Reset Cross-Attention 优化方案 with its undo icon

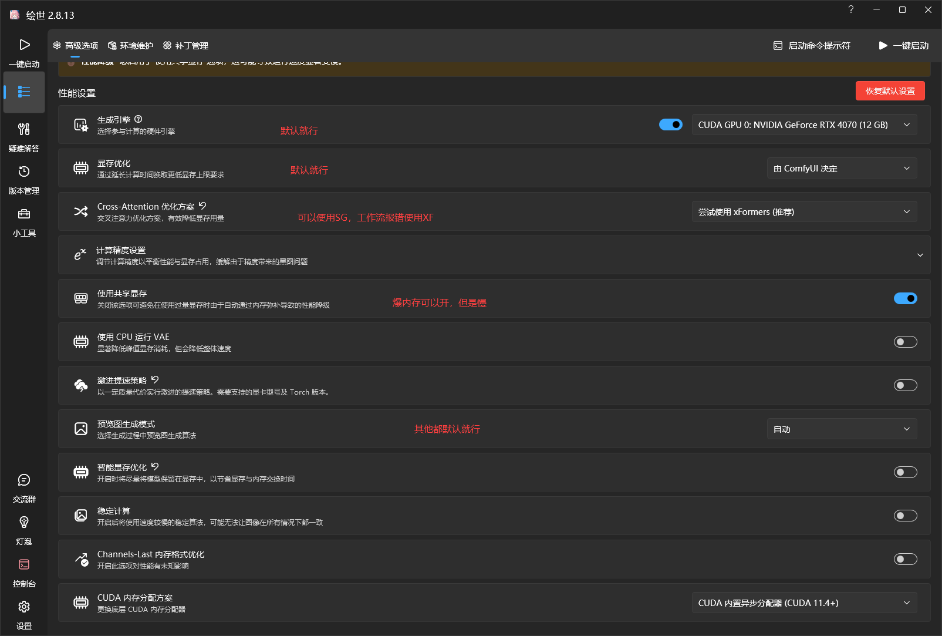click(x=202, y=206)
